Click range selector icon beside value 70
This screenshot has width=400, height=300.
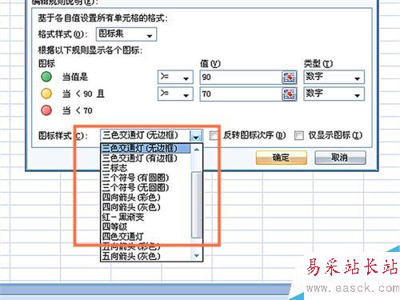[x=290, y=94]
